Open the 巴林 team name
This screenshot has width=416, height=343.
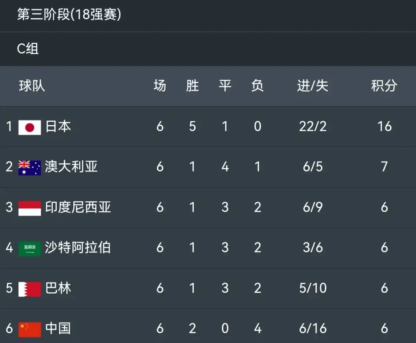pos(58,288)
